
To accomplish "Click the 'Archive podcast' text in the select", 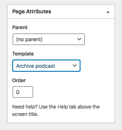I will point(35,66).
